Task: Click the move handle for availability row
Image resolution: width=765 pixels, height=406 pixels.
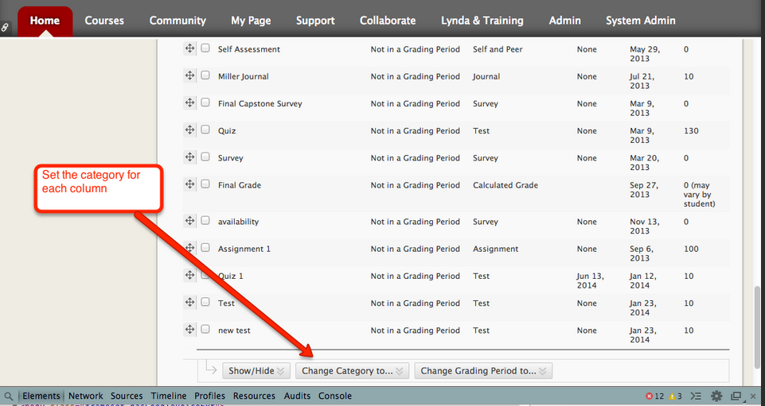Action: pos(189,221)
